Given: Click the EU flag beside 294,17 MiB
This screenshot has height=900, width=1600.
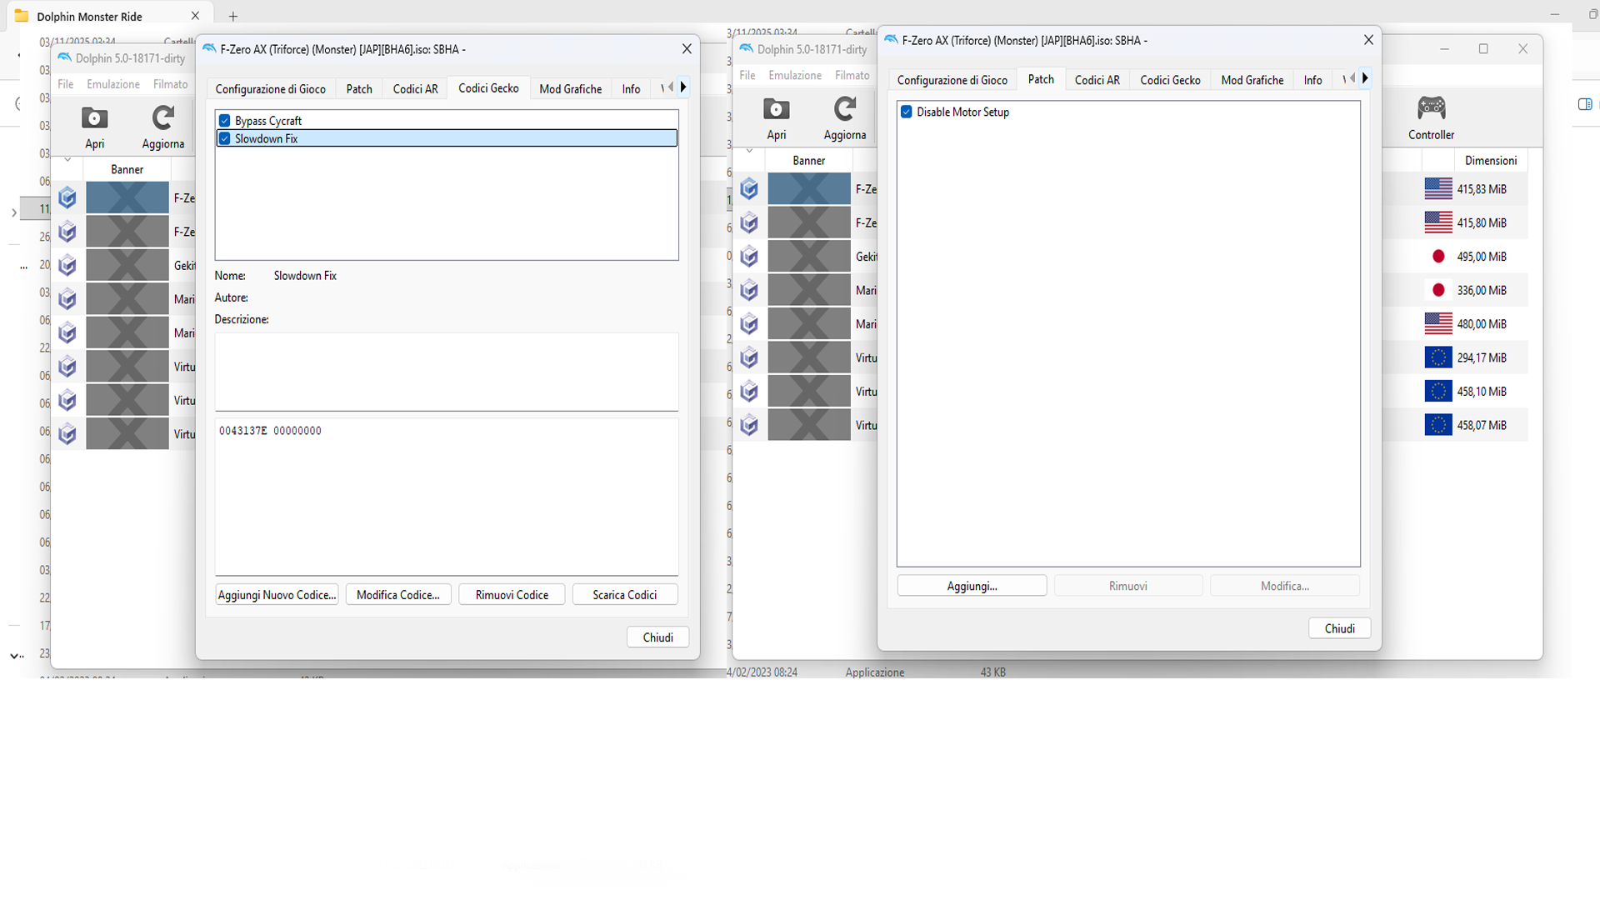Looking at the screenshot, I should 1438,357.
